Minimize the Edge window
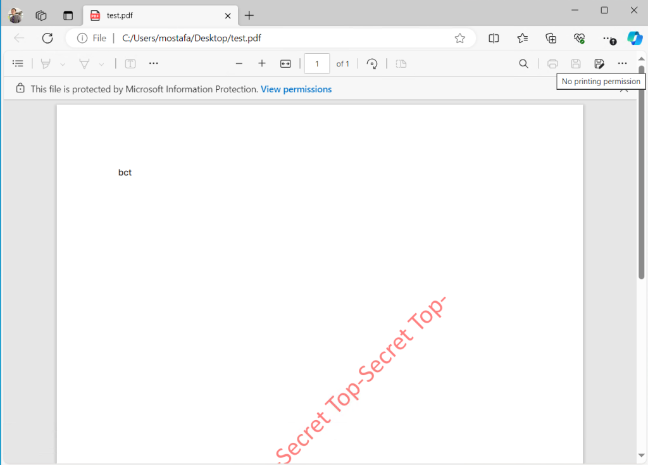This screenshot has width=648, height=465. click(575, 10)
